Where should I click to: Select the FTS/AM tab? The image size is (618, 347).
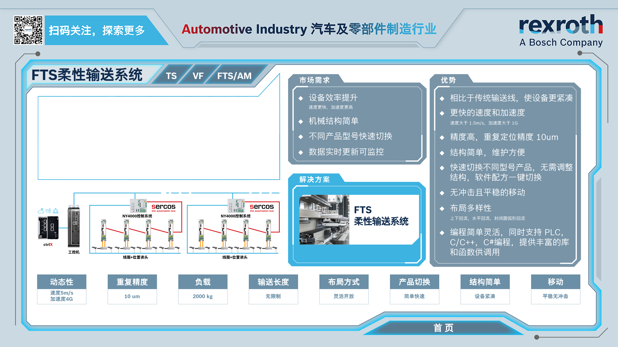(x=234, y=76)
